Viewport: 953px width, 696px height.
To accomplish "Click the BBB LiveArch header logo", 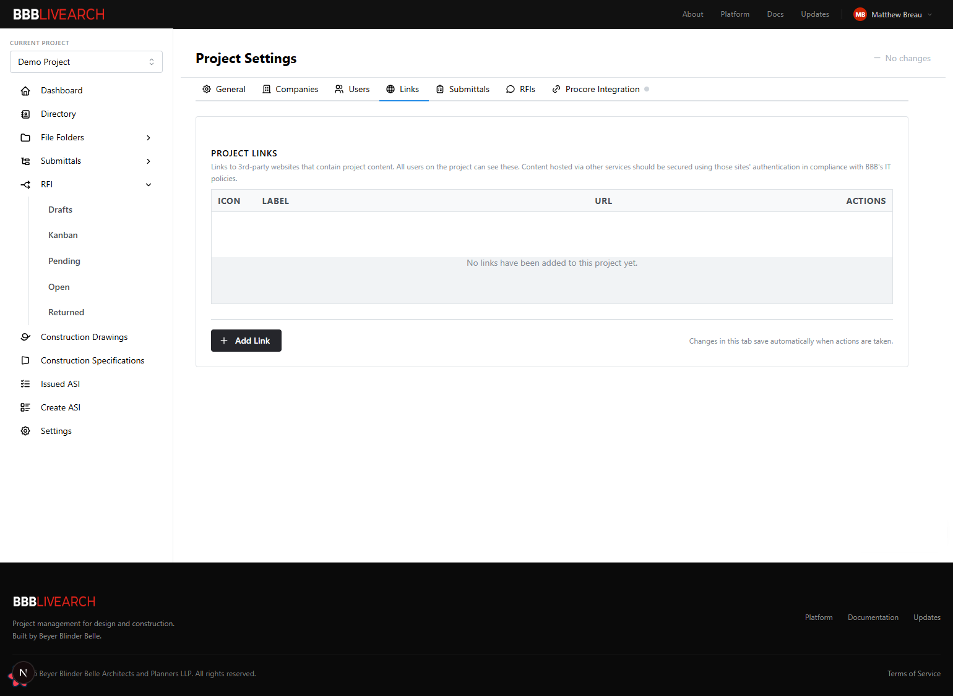I will (59, 14).
